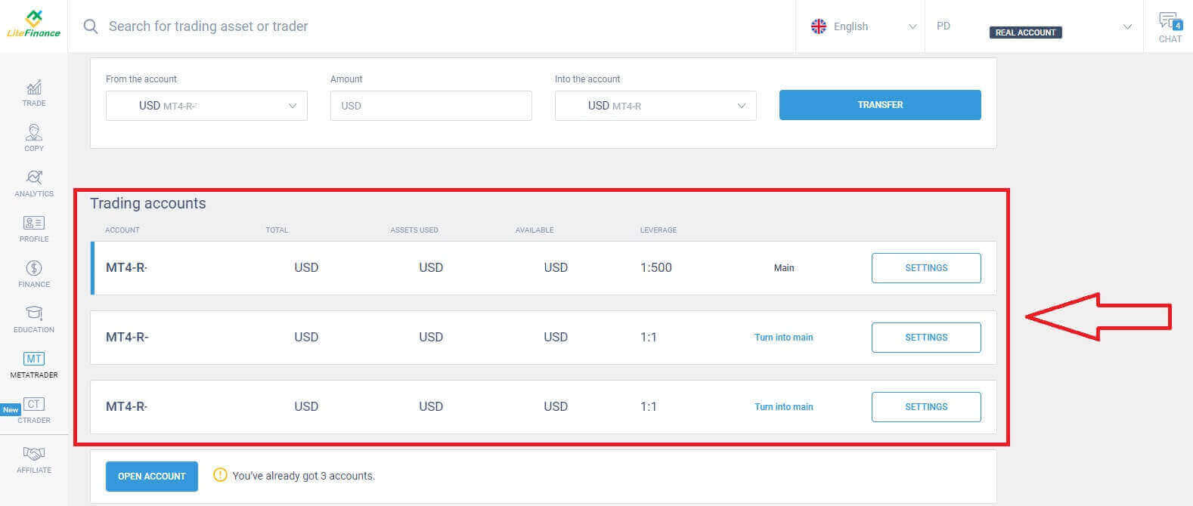1193x506 pixels.
Task: Open the Trade section icon
Action: (34, 88)
